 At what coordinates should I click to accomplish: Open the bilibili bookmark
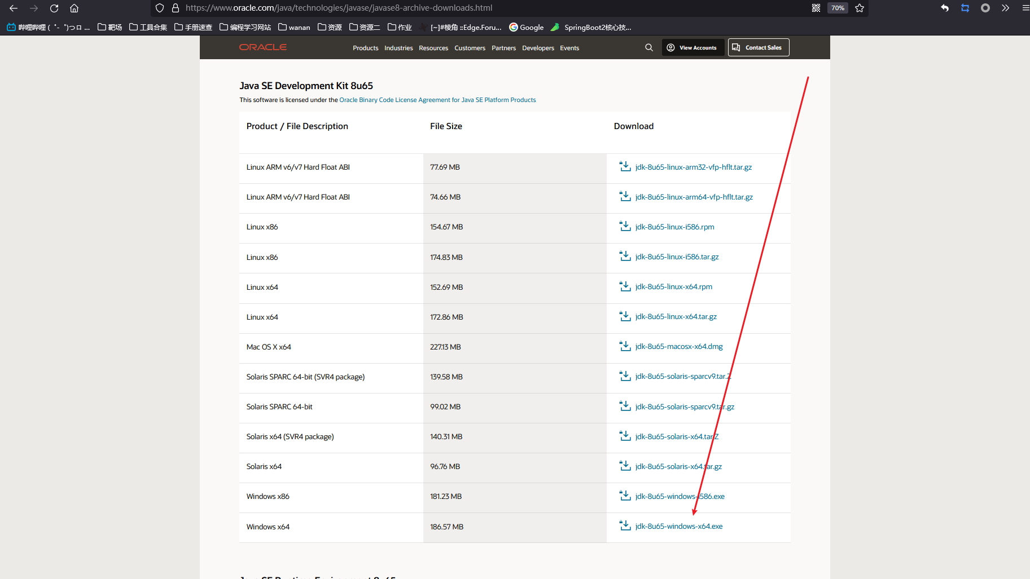48,27
